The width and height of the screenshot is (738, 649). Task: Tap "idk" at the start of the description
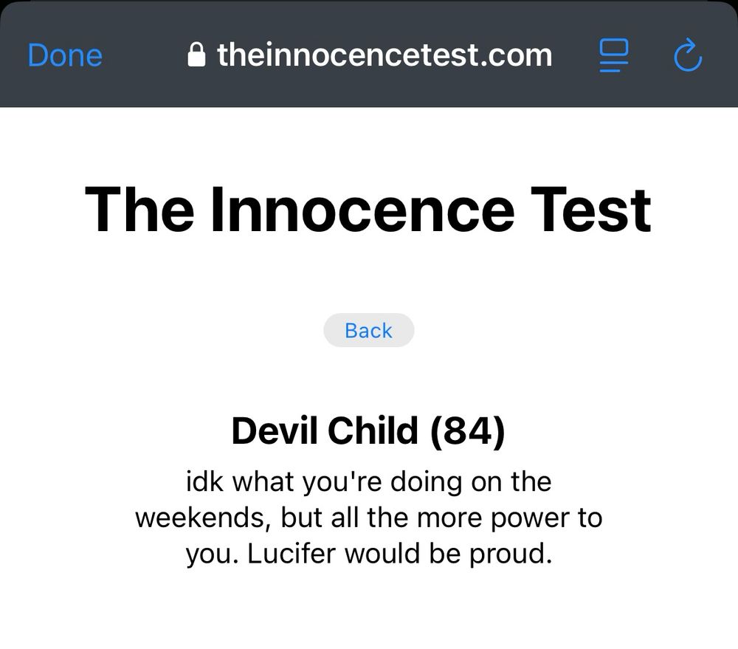tap(204, 482)
